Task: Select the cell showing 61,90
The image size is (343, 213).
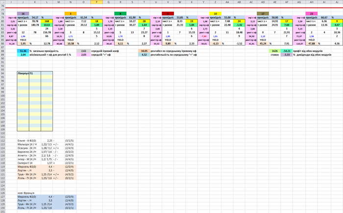Action: click(x=132, y=17)
